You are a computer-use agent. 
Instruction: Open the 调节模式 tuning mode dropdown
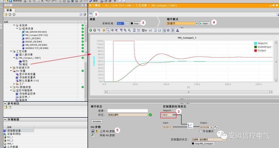[197, 23]
